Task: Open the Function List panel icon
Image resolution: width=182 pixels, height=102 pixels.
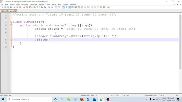Action: click(x=82, y=7)
